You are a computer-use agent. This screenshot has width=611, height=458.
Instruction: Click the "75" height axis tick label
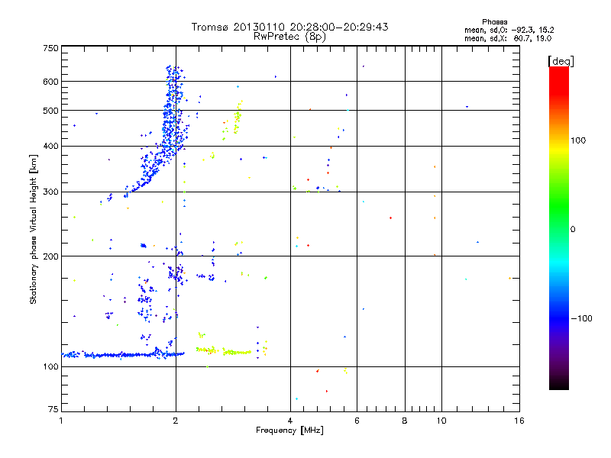tap(53, 409)
